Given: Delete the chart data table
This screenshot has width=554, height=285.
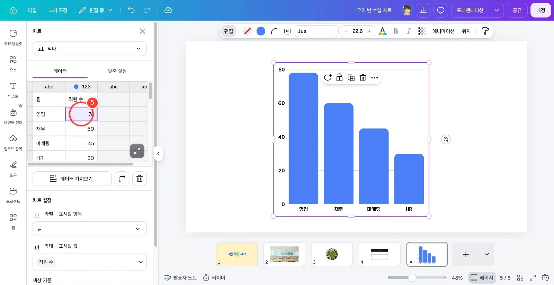Looking at the screenshot, I should click(140, 179).
